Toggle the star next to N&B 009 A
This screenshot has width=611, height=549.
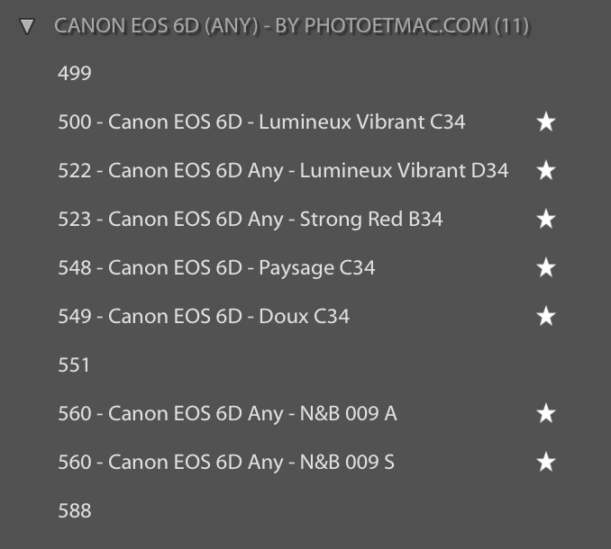(545, 414)
